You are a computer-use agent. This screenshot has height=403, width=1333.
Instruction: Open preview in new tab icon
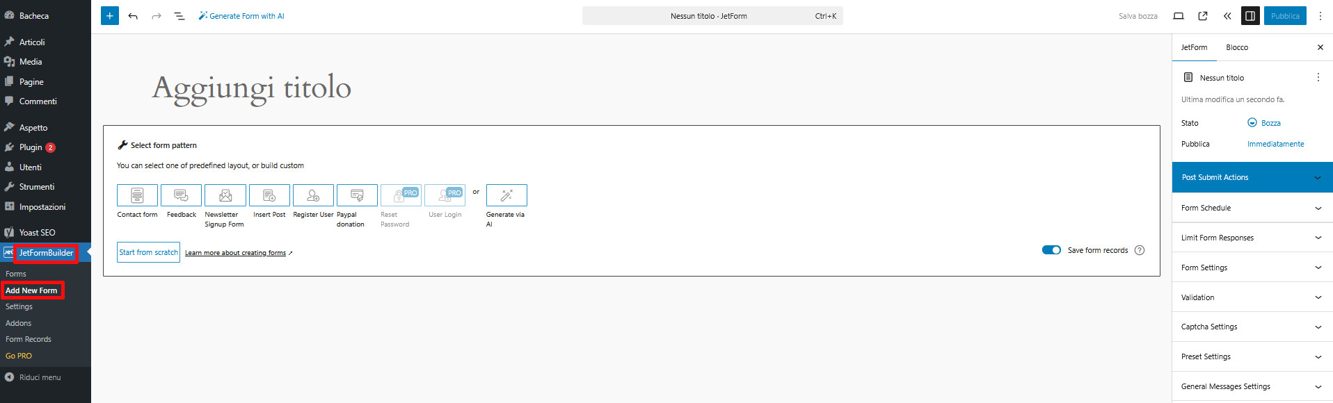pyautogui.click(x=1203, y=16)
